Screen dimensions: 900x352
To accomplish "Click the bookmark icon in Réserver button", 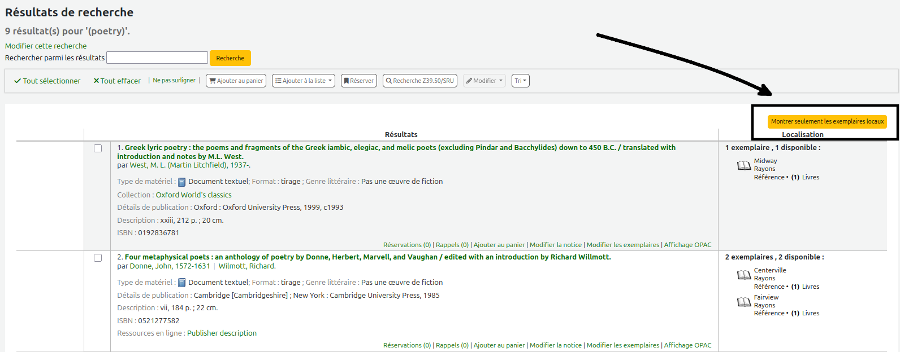I will (347, 81).
